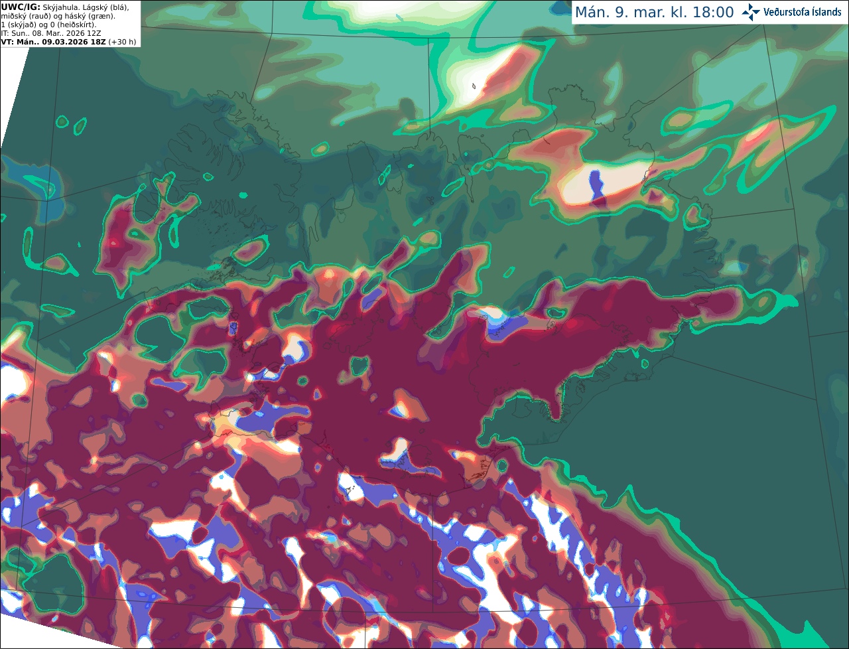Click the "Mán. 9. mar. kl. 18:00" timestamp
This screenshot has width=849, height=649.
tap(654, 13)
